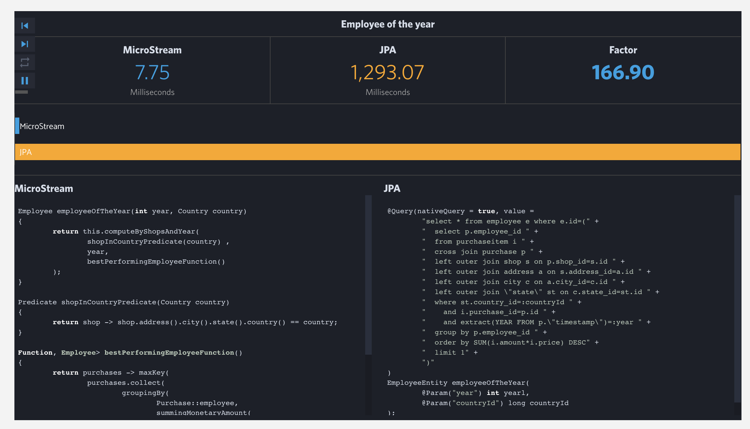This screenshot has width=750, height=429.
Task: Click the 'left outer join city c' line
Action: (x=523, y=282)
